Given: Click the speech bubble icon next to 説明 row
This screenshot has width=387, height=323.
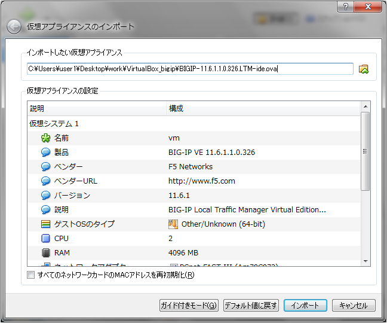Looking at the screenshot, I should [45, 209].
